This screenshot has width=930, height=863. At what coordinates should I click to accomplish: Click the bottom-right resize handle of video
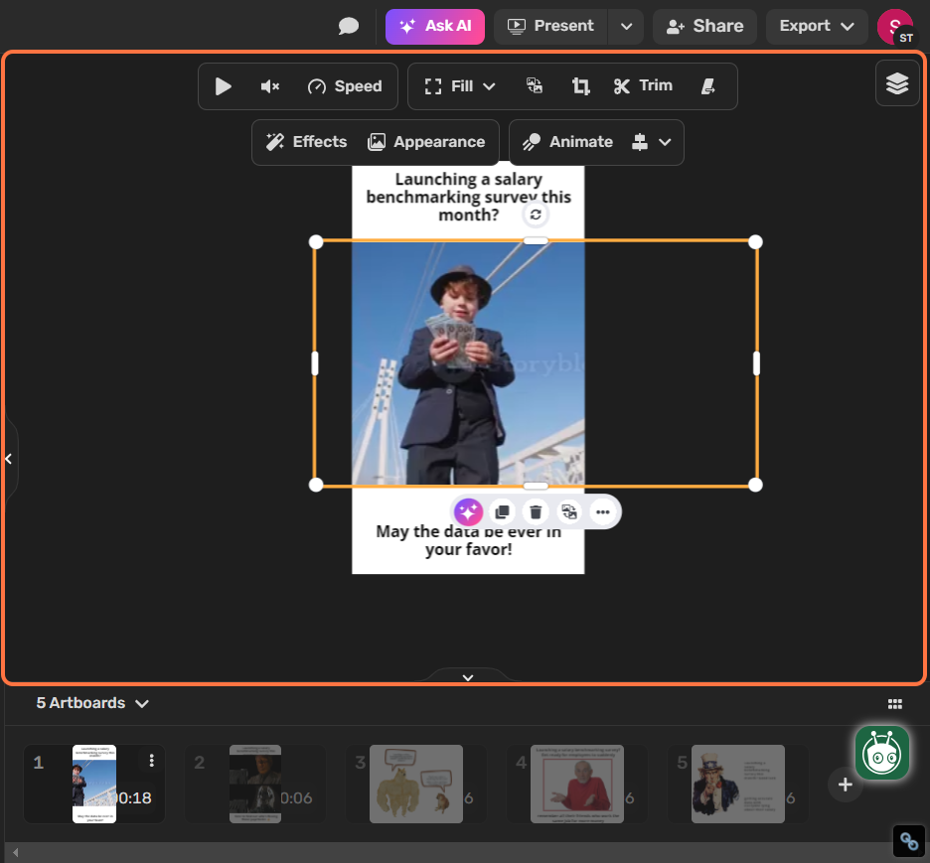coord(755,485)
